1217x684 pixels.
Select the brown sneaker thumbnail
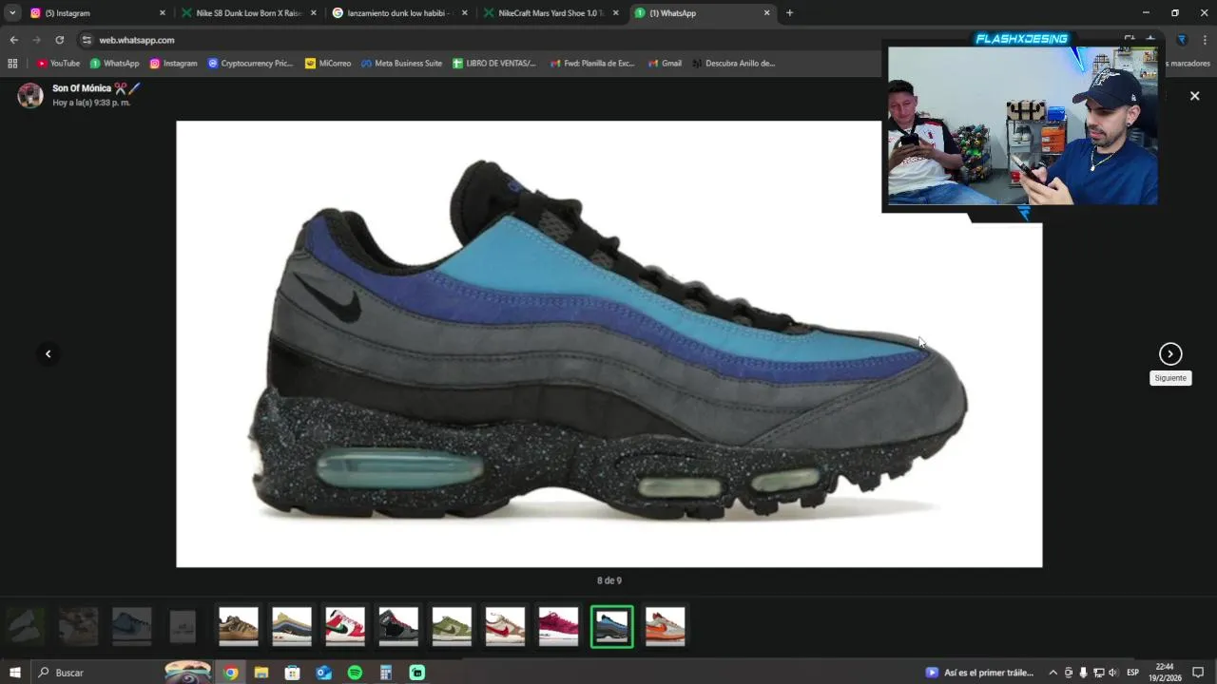coord(239,627)
